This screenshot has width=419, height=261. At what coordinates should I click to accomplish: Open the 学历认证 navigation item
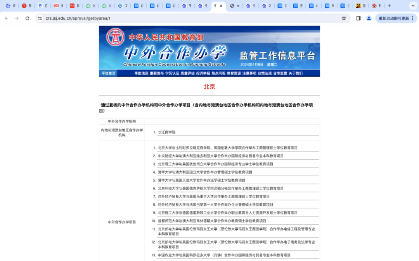[x=172, y=73]
